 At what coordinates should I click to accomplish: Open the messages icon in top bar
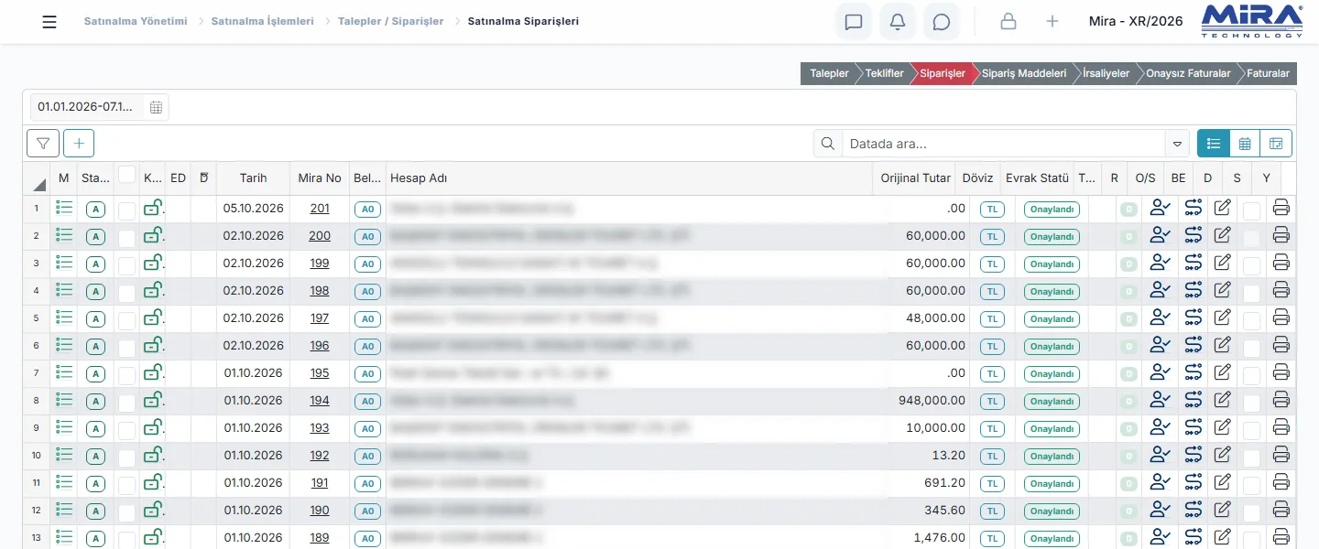point(854,22)
